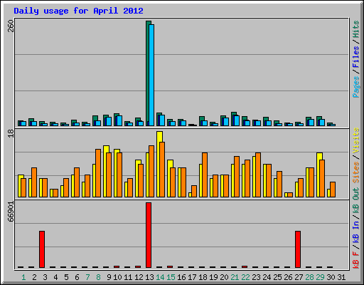Click day label 19 on axis
This screenshot has height=285, width=364.
coord(213,277)
